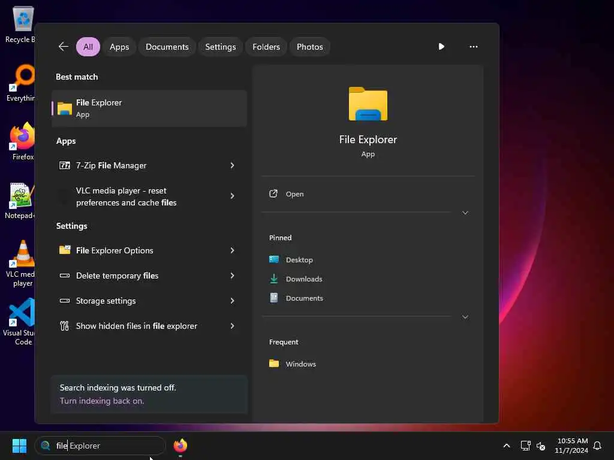Image resolution: width=614 pixels, height=460 pixels.
Task: Click the Downloads arrow icon in the Pinned list
Action: [x=274, y=279]
